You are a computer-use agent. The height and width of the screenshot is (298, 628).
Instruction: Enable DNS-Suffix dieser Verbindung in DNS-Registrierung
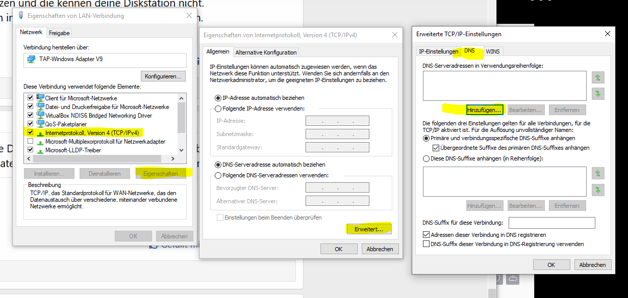coord(426,244)
